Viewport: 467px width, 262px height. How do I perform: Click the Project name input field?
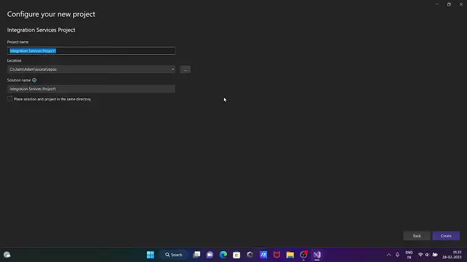[x=91, y=51]
